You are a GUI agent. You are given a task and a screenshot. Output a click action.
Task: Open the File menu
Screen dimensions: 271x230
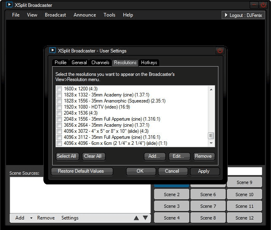(16, 15)
